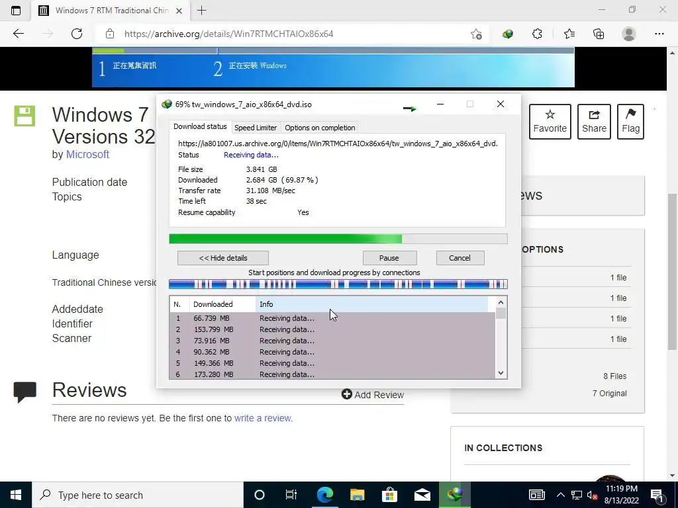Image resolution: width=678 pixels, height=508 pixels.
Task: Open notifications action center icon
Action: [x=657, y=495]
